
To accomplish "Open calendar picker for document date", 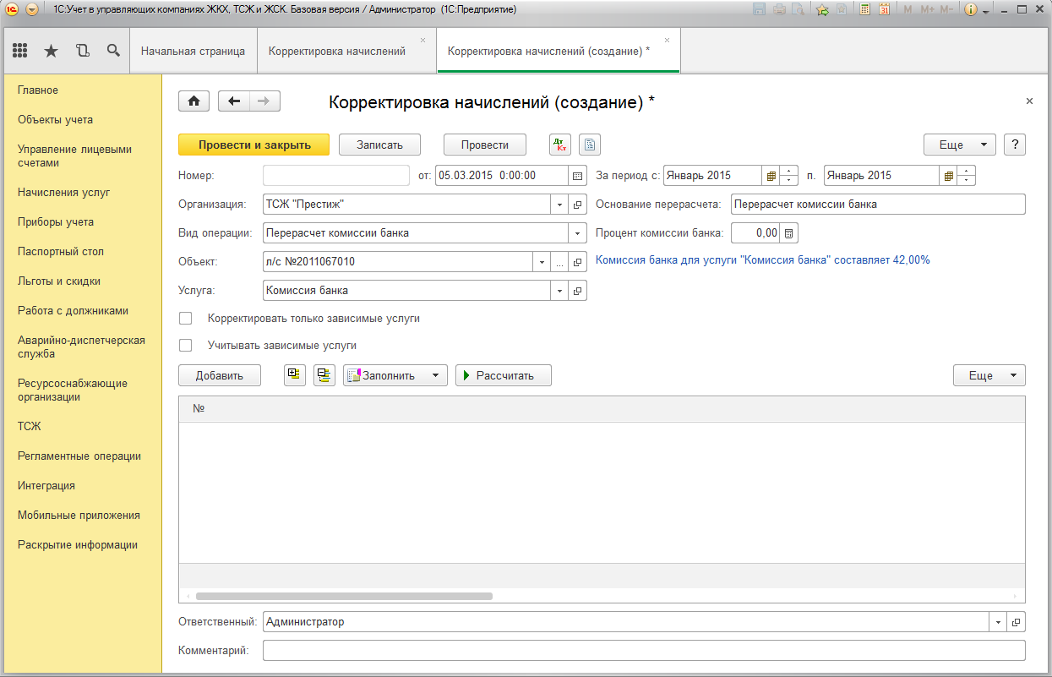I will 578,176.
